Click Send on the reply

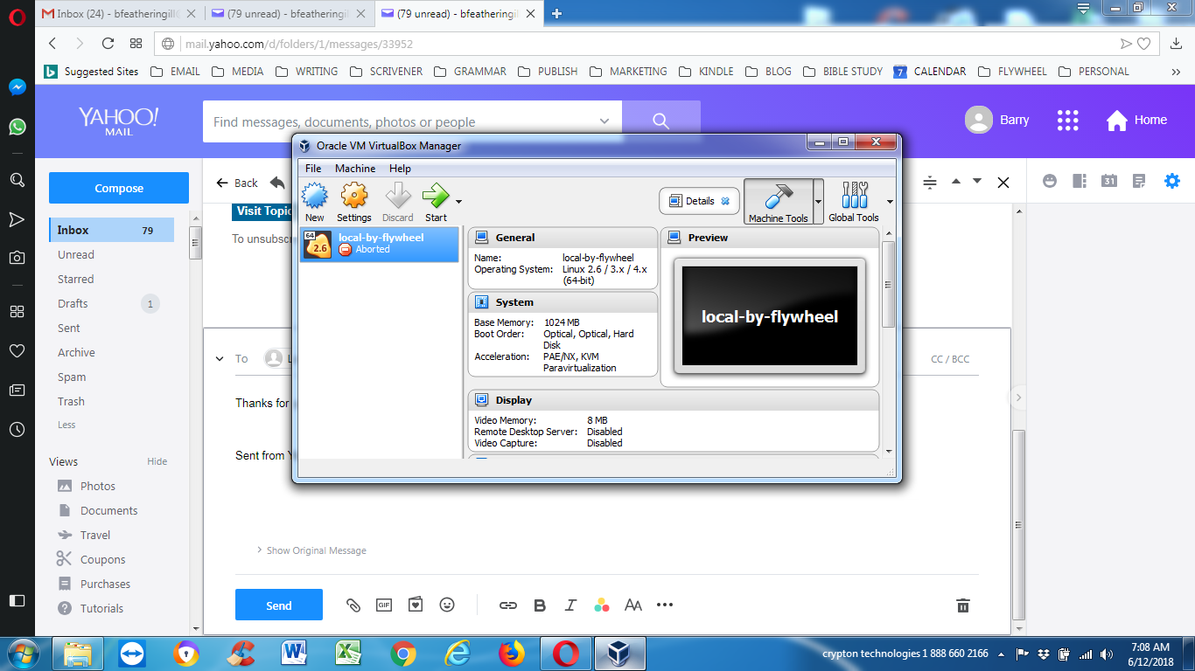tap(279, 605)
